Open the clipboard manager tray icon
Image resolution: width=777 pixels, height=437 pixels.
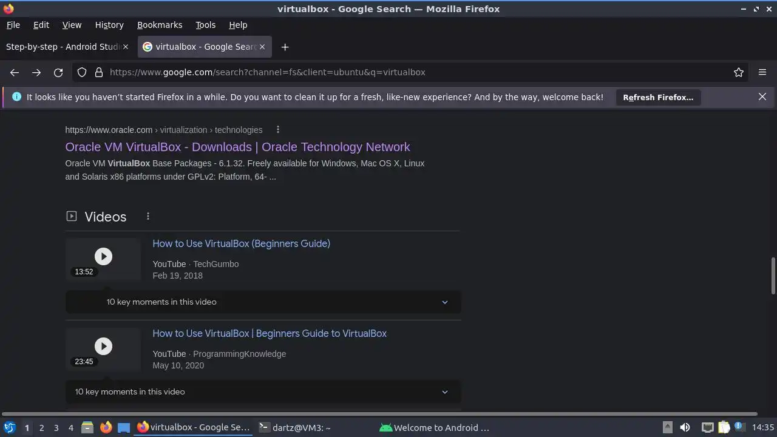(724, 427)
